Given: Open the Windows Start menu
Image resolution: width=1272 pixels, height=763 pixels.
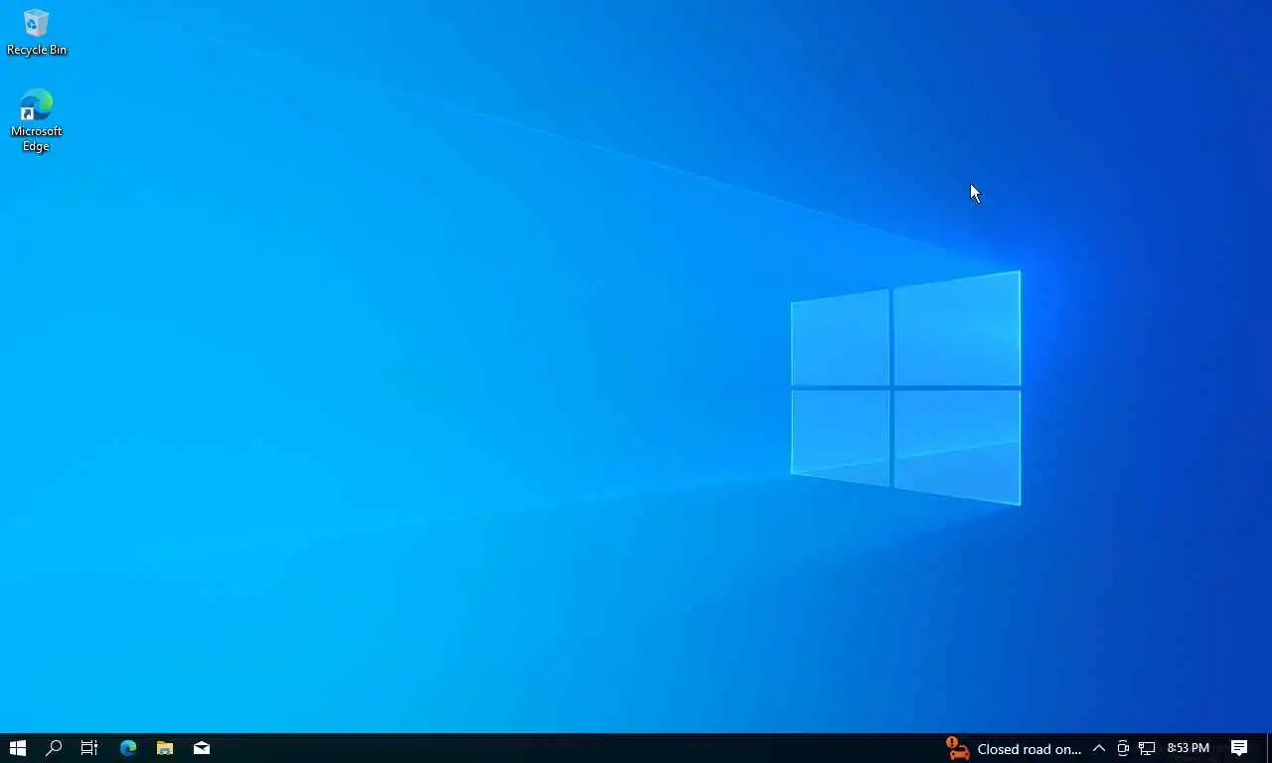Looking at the screenshot, I should [17, 748].
